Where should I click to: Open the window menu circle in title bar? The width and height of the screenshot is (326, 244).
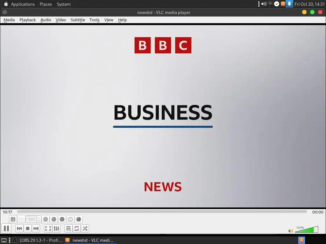tap(5, 12)
